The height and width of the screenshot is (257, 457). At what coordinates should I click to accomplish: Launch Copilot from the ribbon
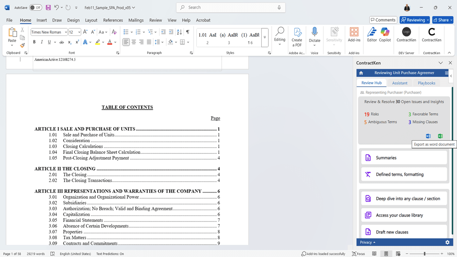(x=385, y=35)
